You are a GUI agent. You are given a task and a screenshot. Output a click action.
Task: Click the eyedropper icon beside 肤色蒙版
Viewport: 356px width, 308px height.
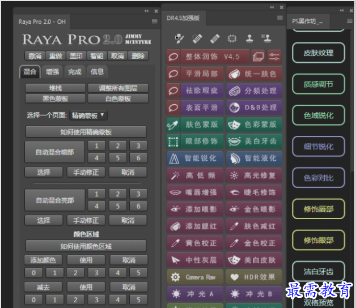click(x=173, y=125)
